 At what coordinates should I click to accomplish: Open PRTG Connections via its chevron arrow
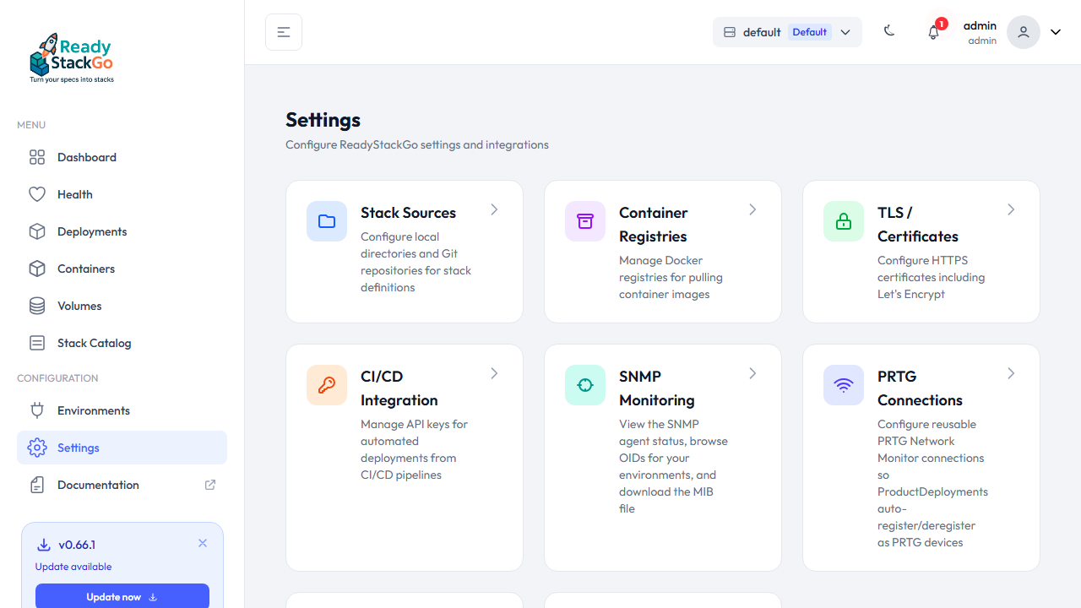[1011, 373]
